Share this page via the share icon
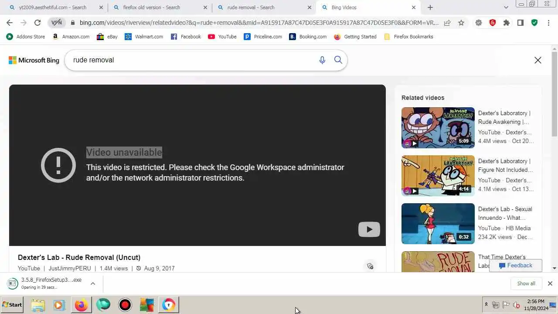Image resolution: width=558 pixels, height=314 pixels. [x=447, y=23]
